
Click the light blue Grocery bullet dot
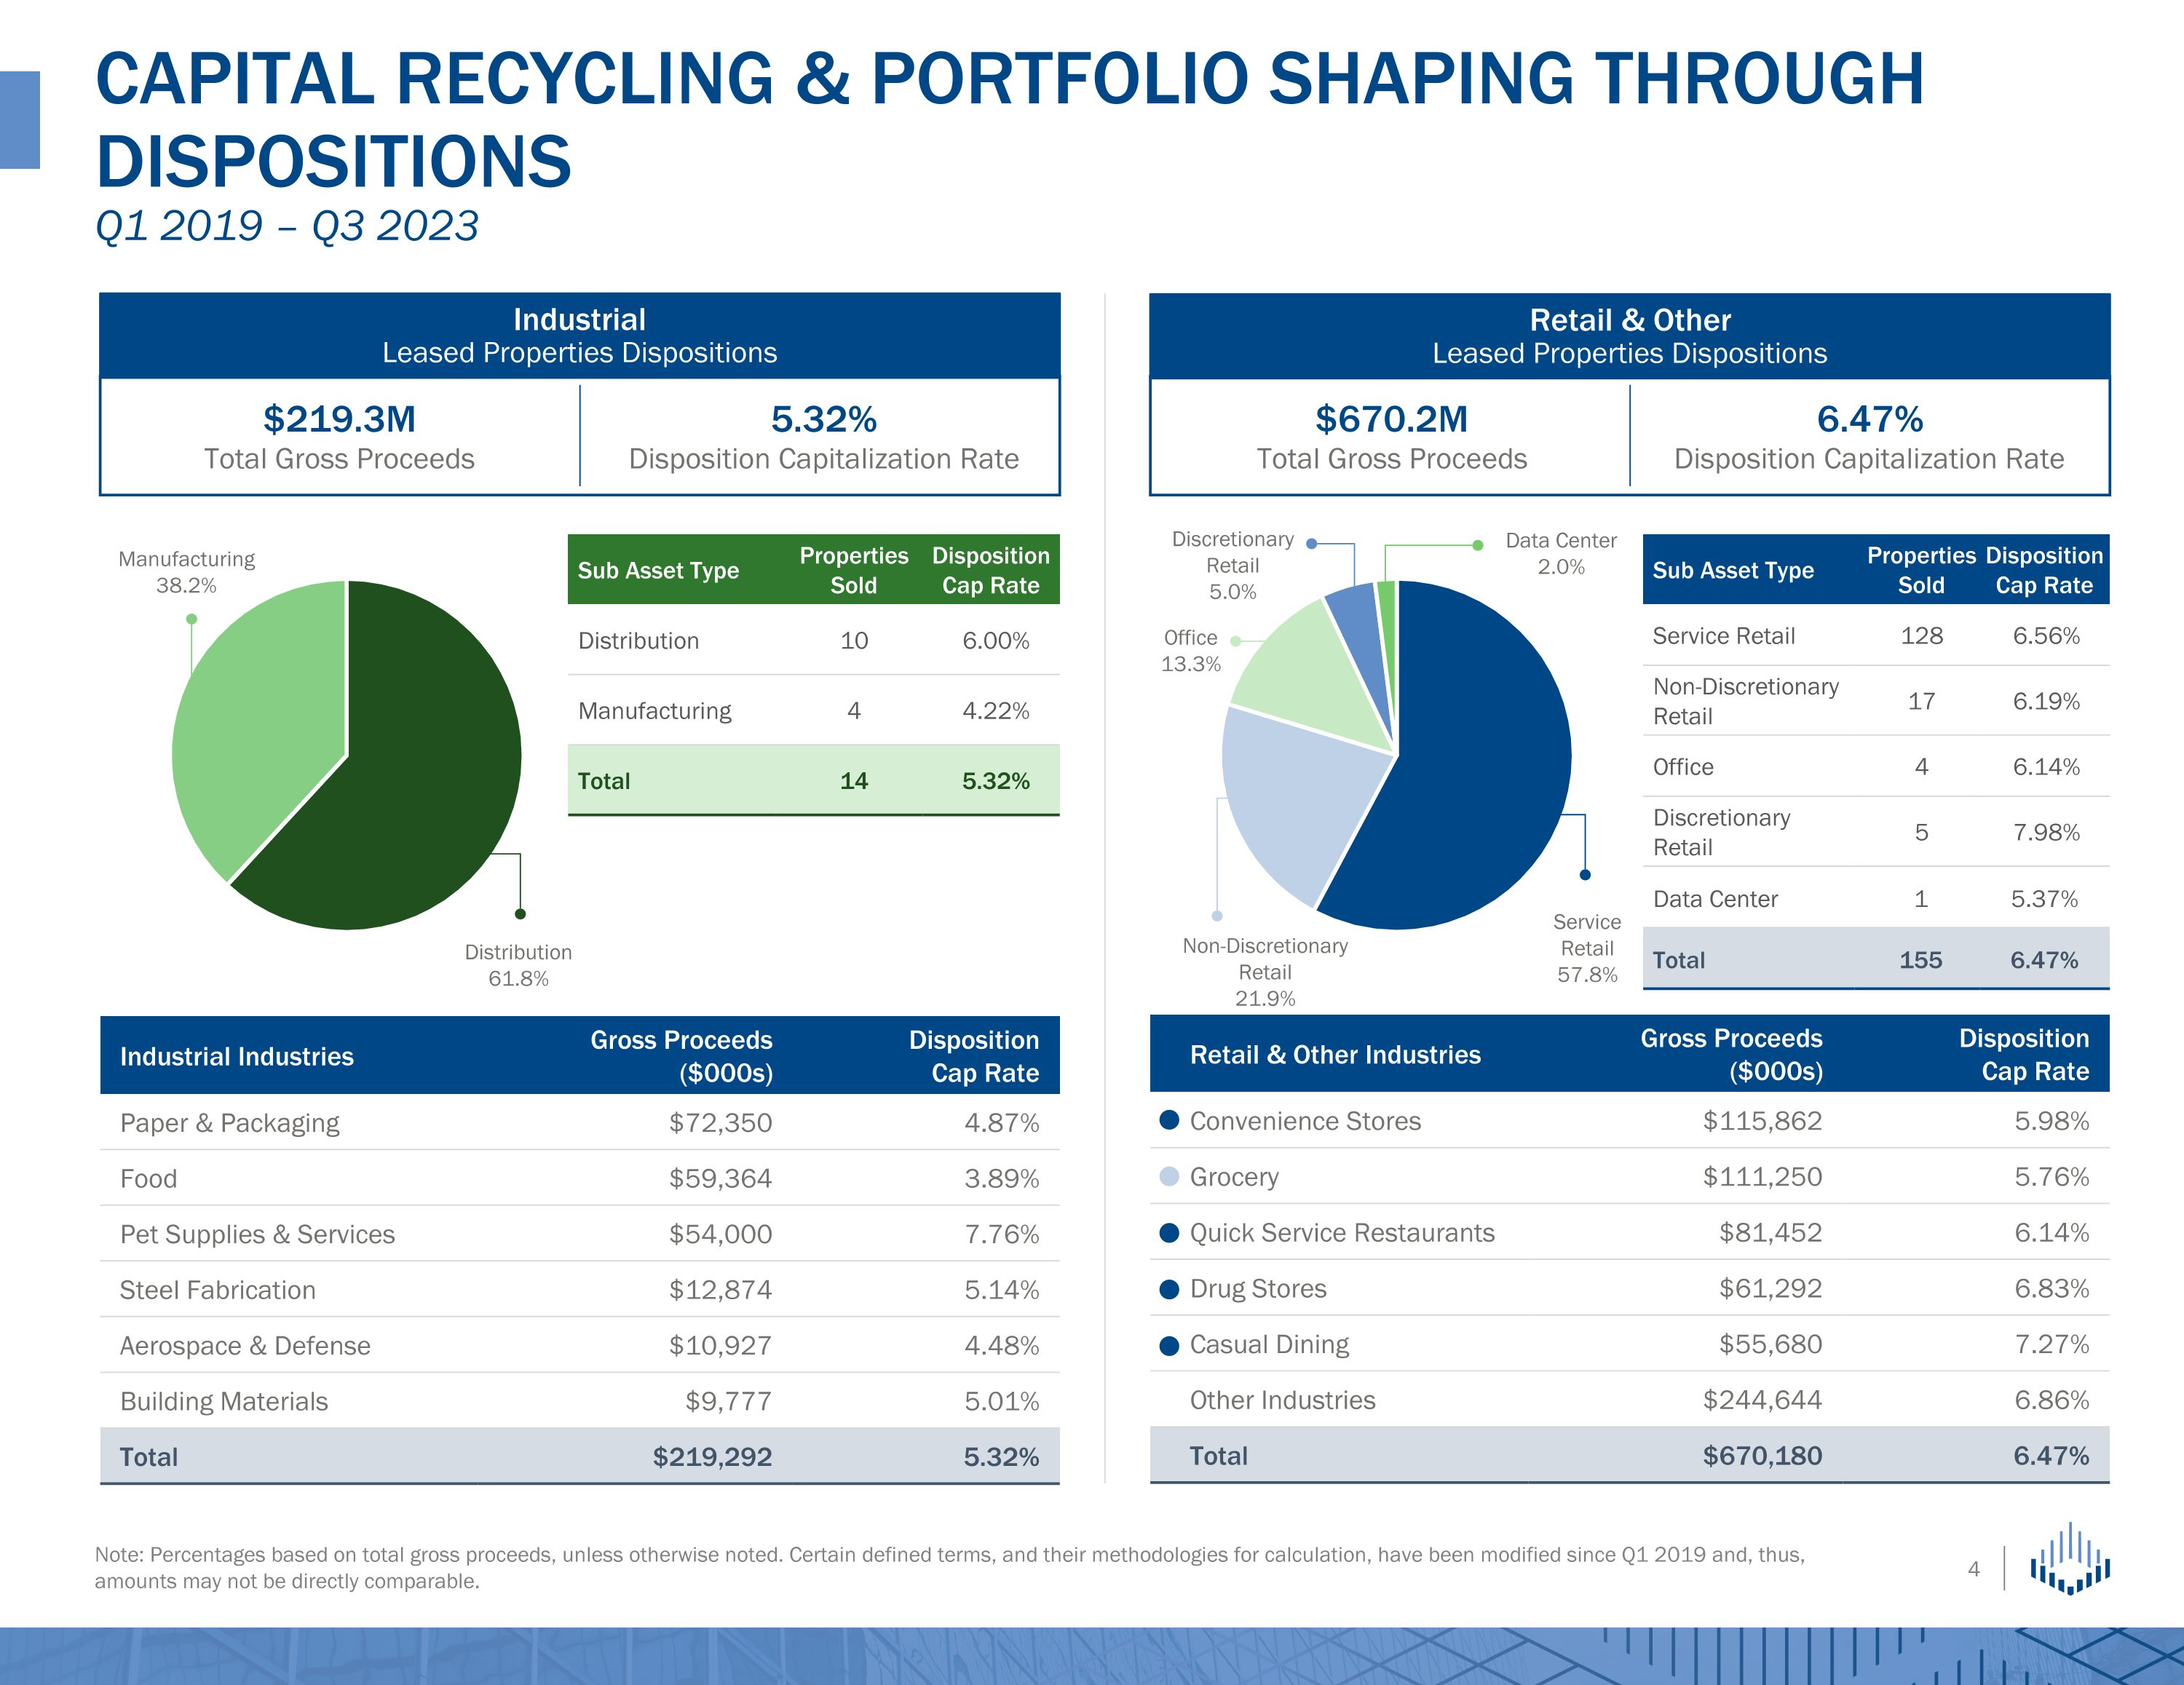pos(1169,1176)
